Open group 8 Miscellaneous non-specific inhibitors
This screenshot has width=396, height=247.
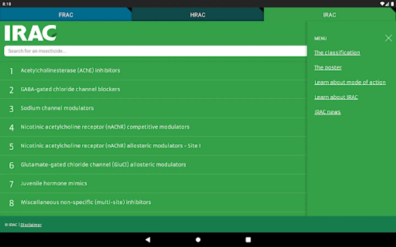click(x=153, y=203)
